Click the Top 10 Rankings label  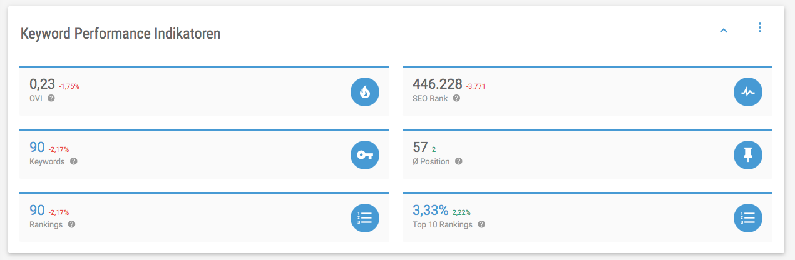point(443,224)
